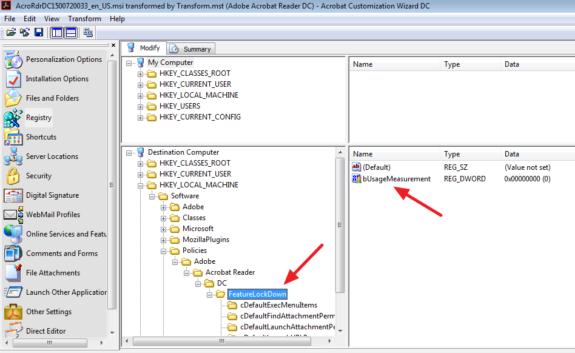The height and width of the screenshot is (353, 575).
Task: Click the destination tree horizontal scroll right arrow
Action: [x=330, y=341]
